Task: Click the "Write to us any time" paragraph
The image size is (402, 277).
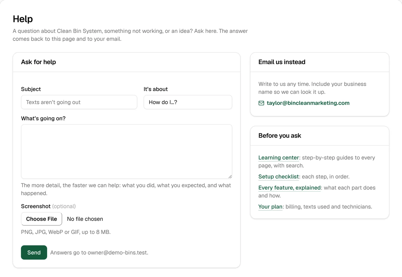Action: [312, 88]
